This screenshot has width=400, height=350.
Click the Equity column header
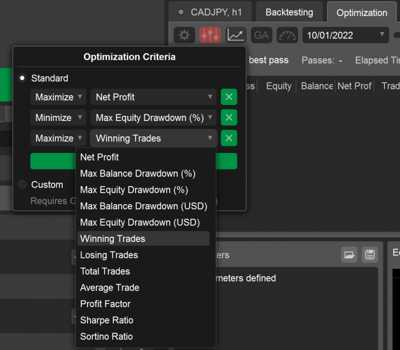pos(278,86)
